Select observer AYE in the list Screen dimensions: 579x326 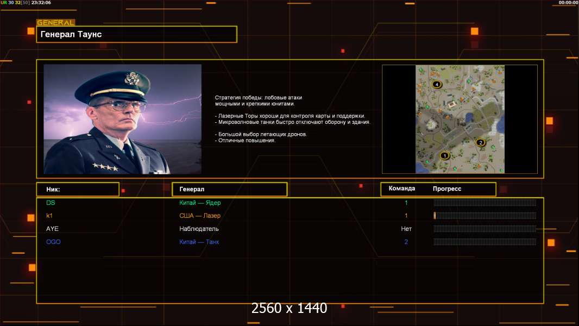pos(53,229)
